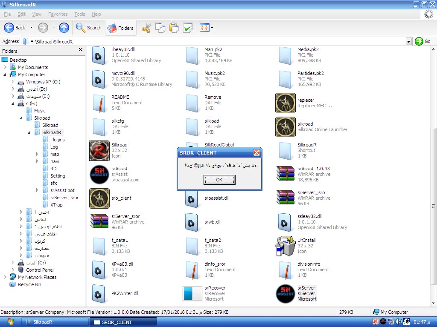437x327 pixels.
Task: Click the volume speaker tray icon
Action: pyautogui.click(x=399, y=322)
